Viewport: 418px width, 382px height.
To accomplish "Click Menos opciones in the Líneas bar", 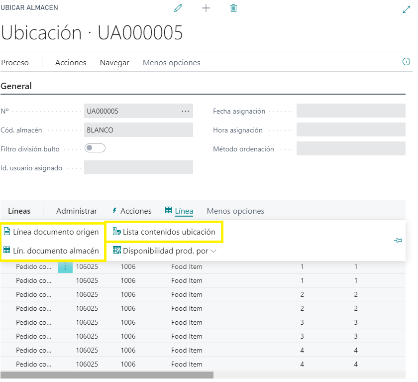I will 235,211.
